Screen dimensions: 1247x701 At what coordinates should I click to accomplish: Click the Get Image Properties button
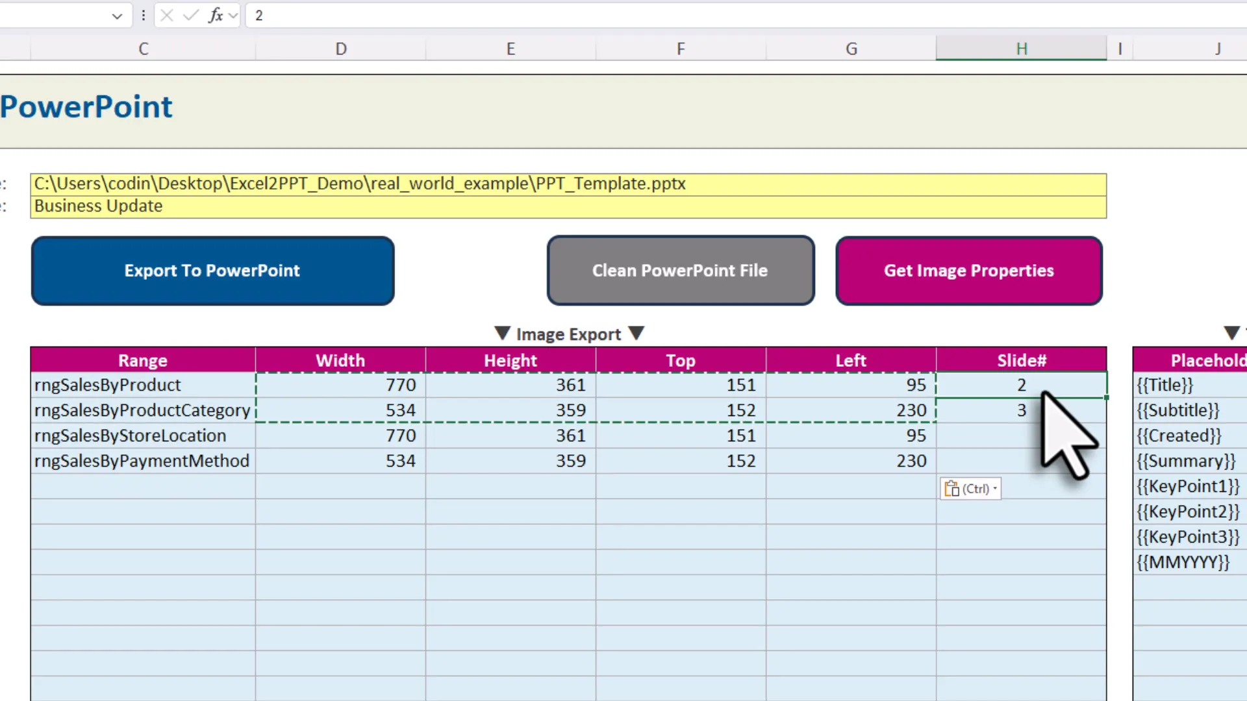tap(968, 271)
